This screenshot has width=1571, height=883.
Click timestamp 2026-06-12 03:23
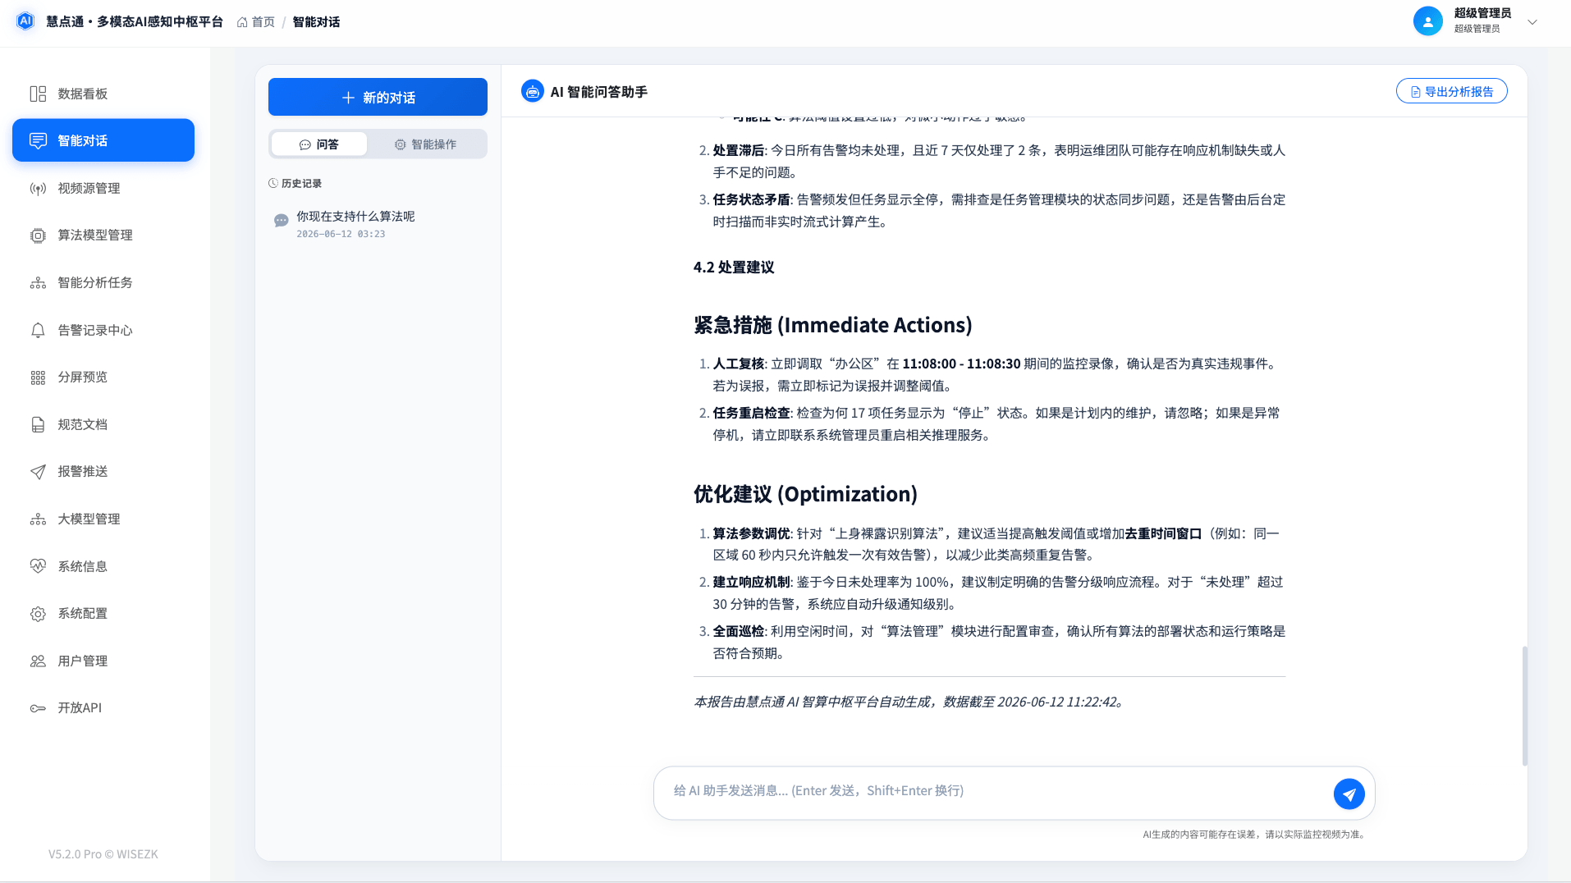341,234
